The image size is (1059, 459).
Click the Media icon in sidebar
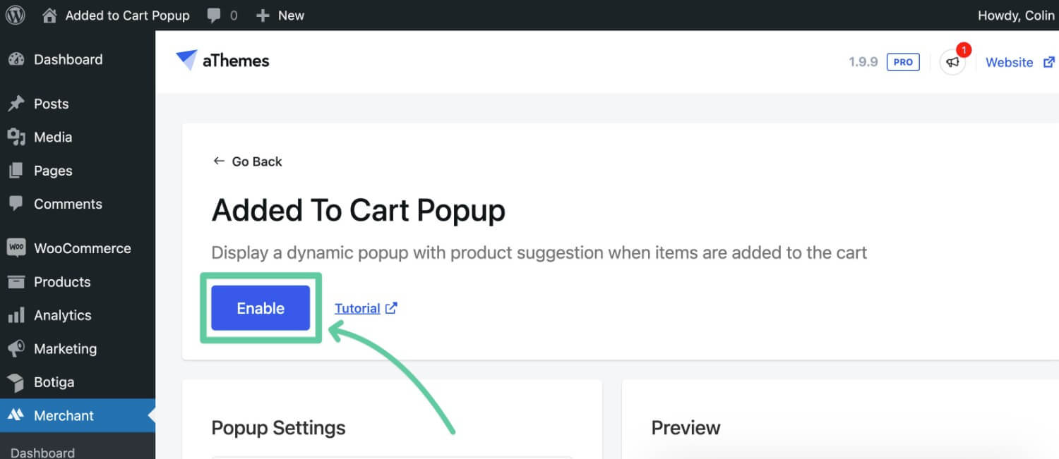click(x=16, y=137)
